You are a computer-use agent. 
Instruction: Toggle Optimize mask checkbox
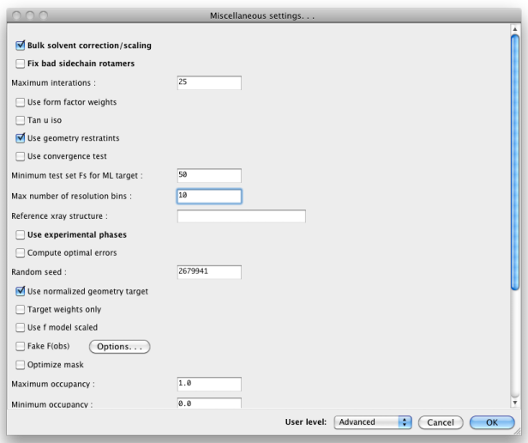click(21, 365)
